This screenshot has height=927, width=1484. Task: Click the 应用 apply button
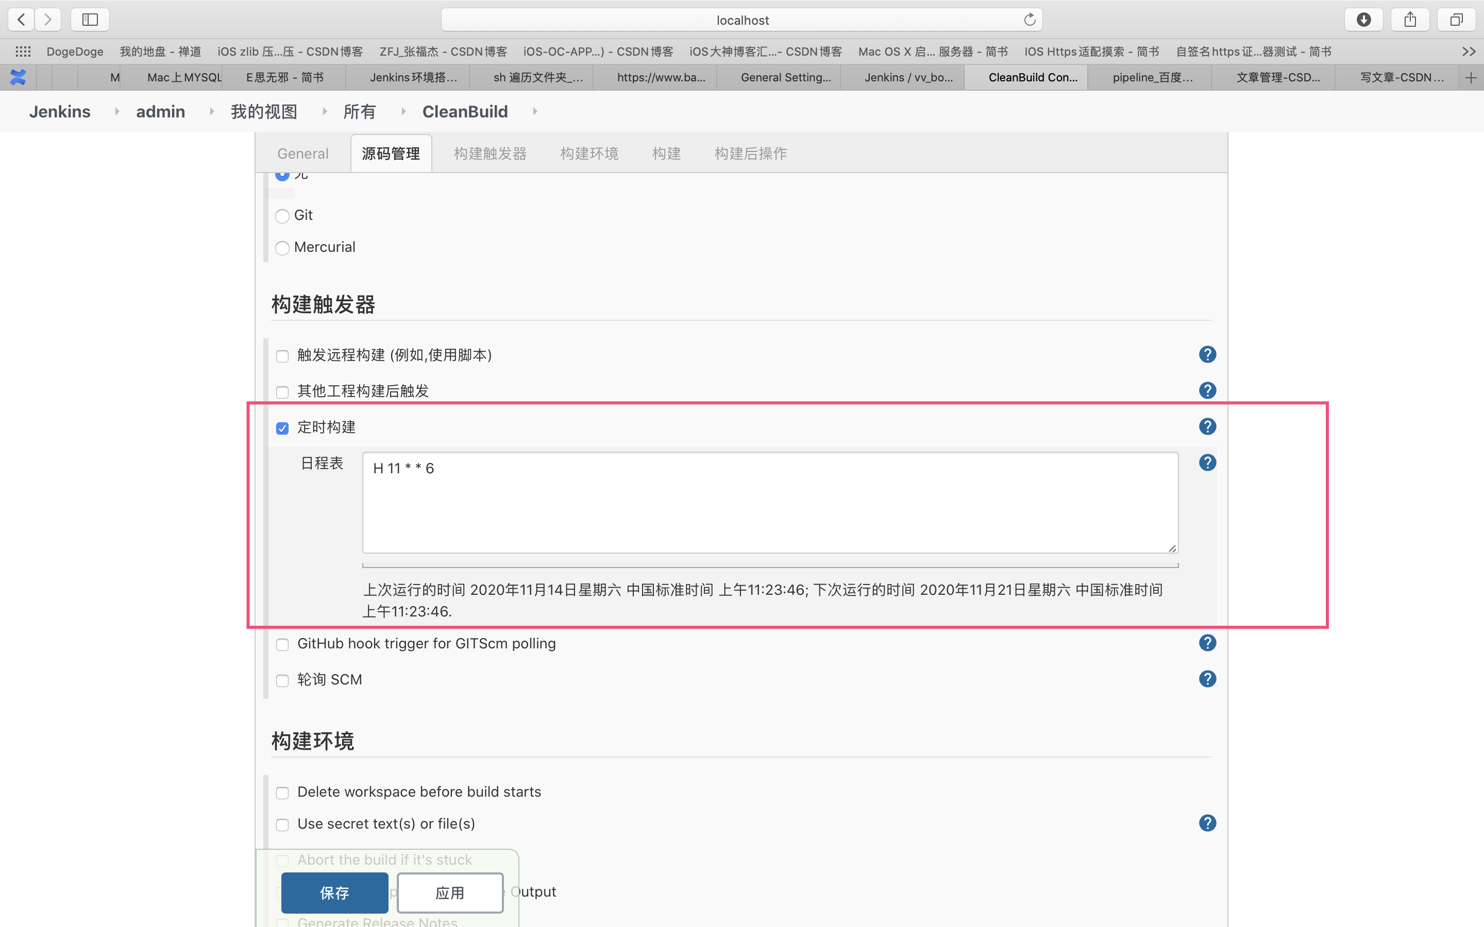pyautogui.click(x=449, y=892)
